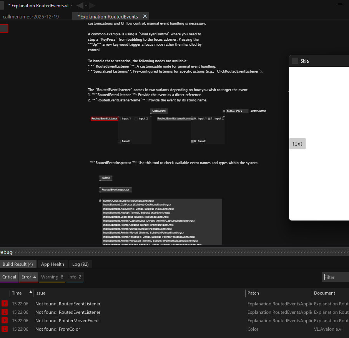Toggle the Info 2 severity filter
The height and width of the screenshot is (338, 349).
[x=75, y=277]
